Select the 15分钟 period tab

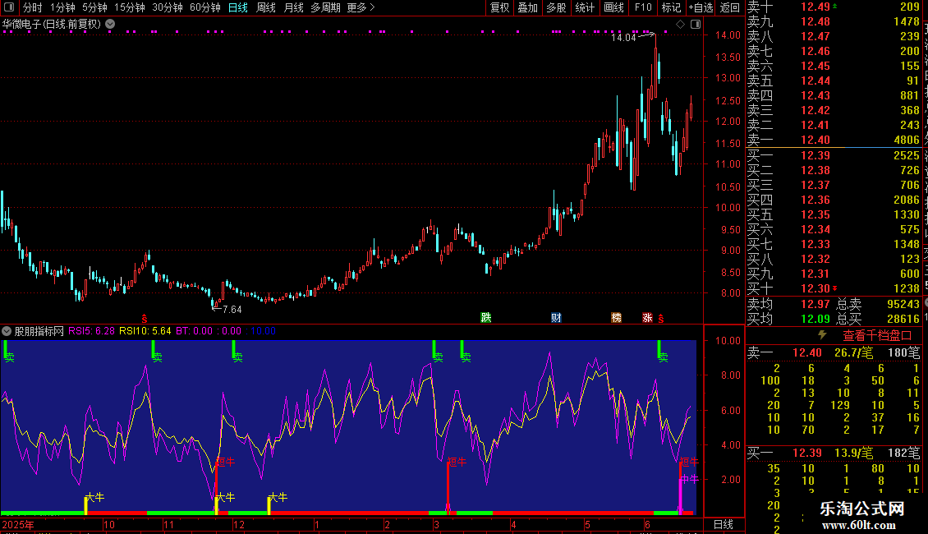pos(130,7)
